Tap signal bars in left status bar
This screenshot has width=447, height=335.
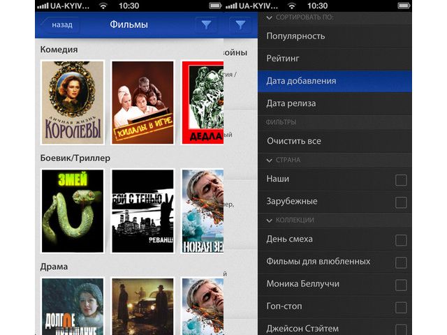tap(43, 6)
